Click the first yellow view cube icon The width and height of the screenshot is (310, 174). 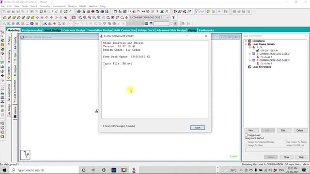tap(4, 17)
